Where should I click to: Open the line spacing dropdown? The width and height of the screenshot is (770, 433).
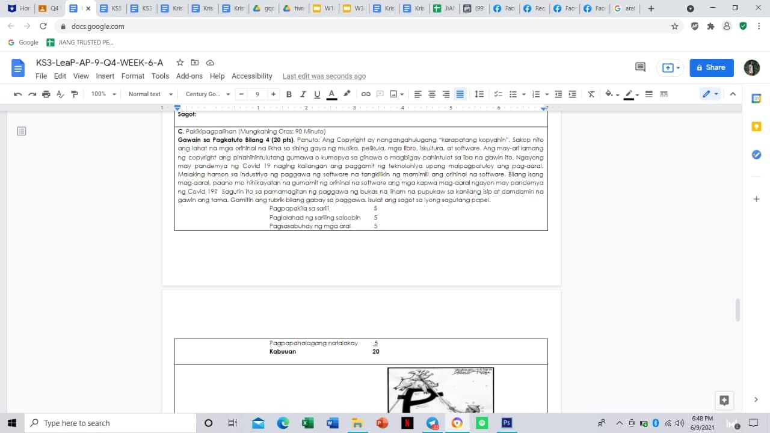(479, 94)
